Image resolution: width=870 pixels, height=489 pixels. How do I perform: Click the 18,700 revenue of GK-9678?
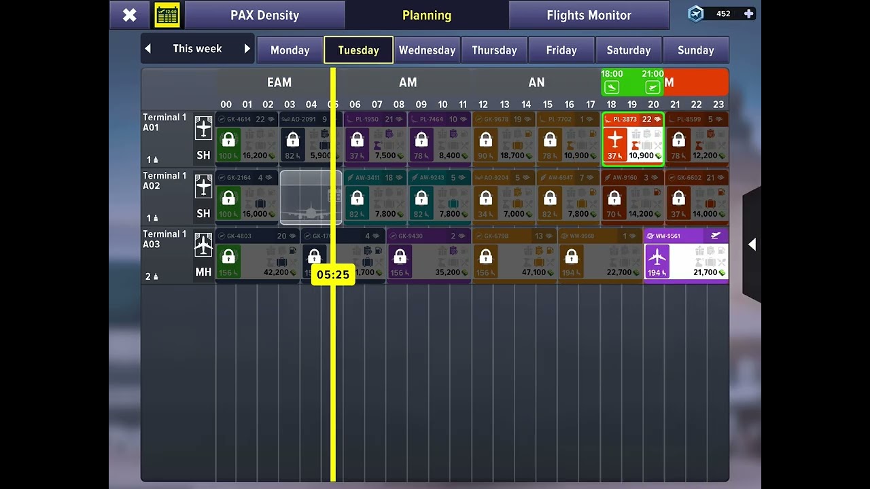(512, 156)
